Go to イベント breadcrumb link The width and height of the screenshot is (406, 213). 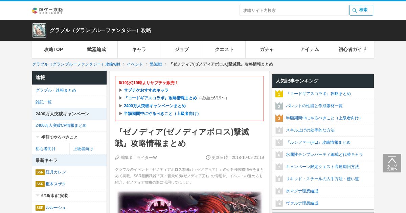(x=135, y=64)
